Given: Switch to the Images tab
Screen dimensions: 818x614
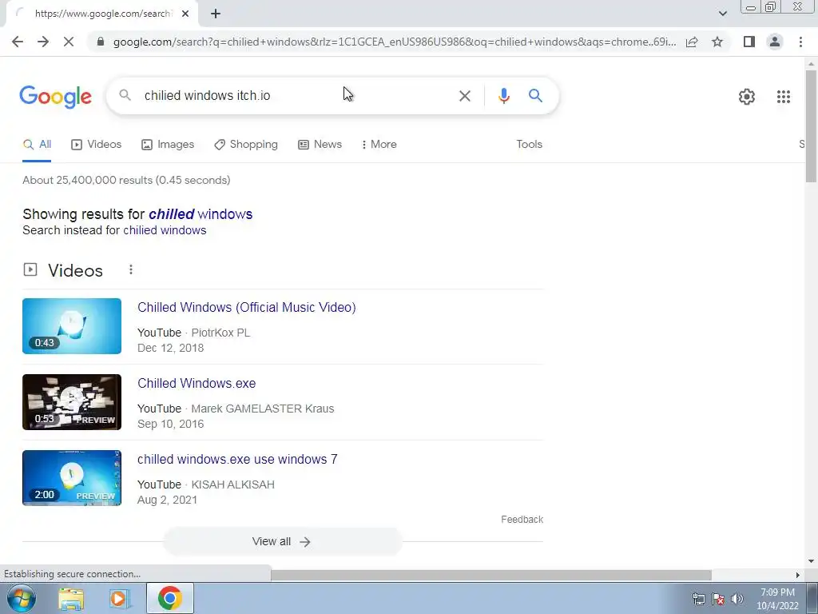Looking at the screenshot, I should [x=168, y=145].
